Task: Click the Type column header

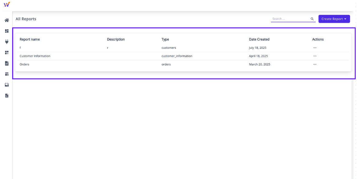Action: [x=165, y=39]
